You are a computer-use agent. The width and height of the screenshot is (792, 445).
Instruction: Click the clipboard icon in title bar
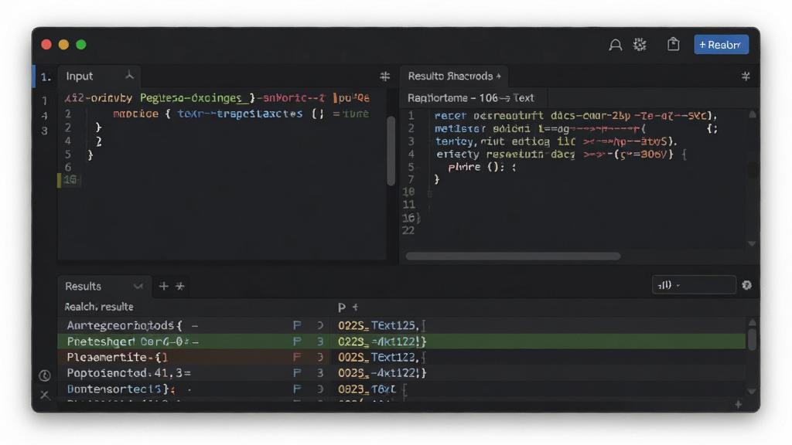[674, 44]
